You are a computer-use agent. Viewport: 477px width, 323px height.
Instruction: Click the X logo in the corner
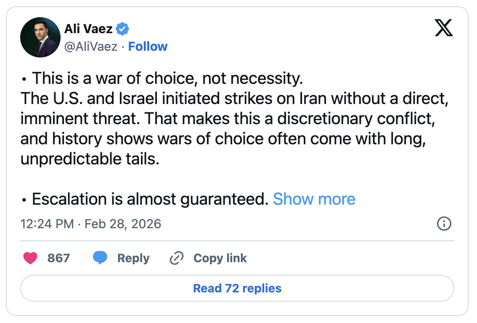[443, 28]
